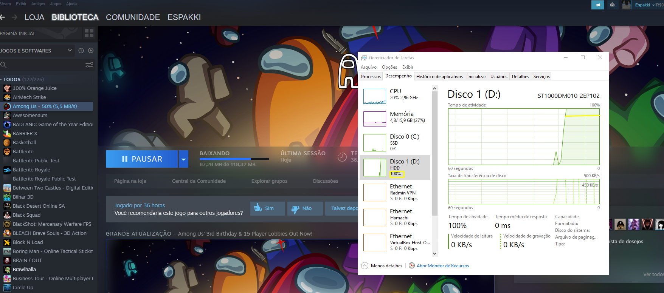664x293 pixels.
Task: Open the Exibir menu in Steam
Action: coord(21,4)
